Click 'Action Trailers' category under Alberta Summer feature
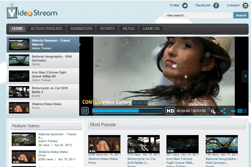 (48, 141)
